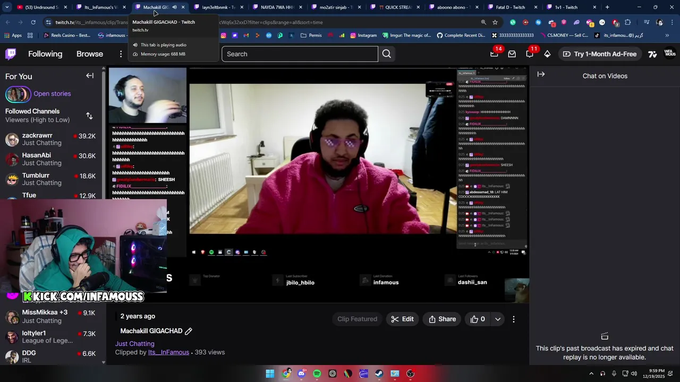Screen dimensions: 680x382
Task: Like the clip thumbs up button
Action: tap(478, 319)
